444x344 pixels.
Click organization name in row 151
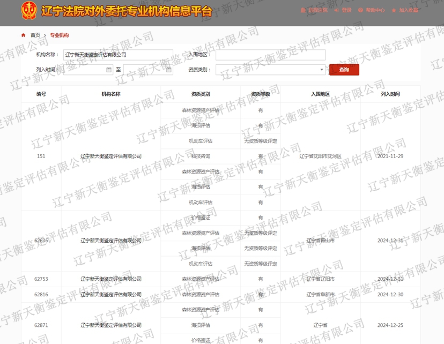tap(110, 158)
